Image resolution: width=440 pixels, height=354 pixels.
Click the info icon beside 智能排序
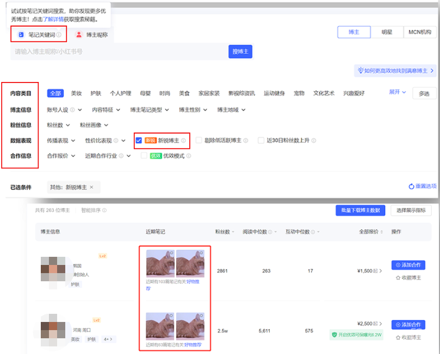pos(104,210)
